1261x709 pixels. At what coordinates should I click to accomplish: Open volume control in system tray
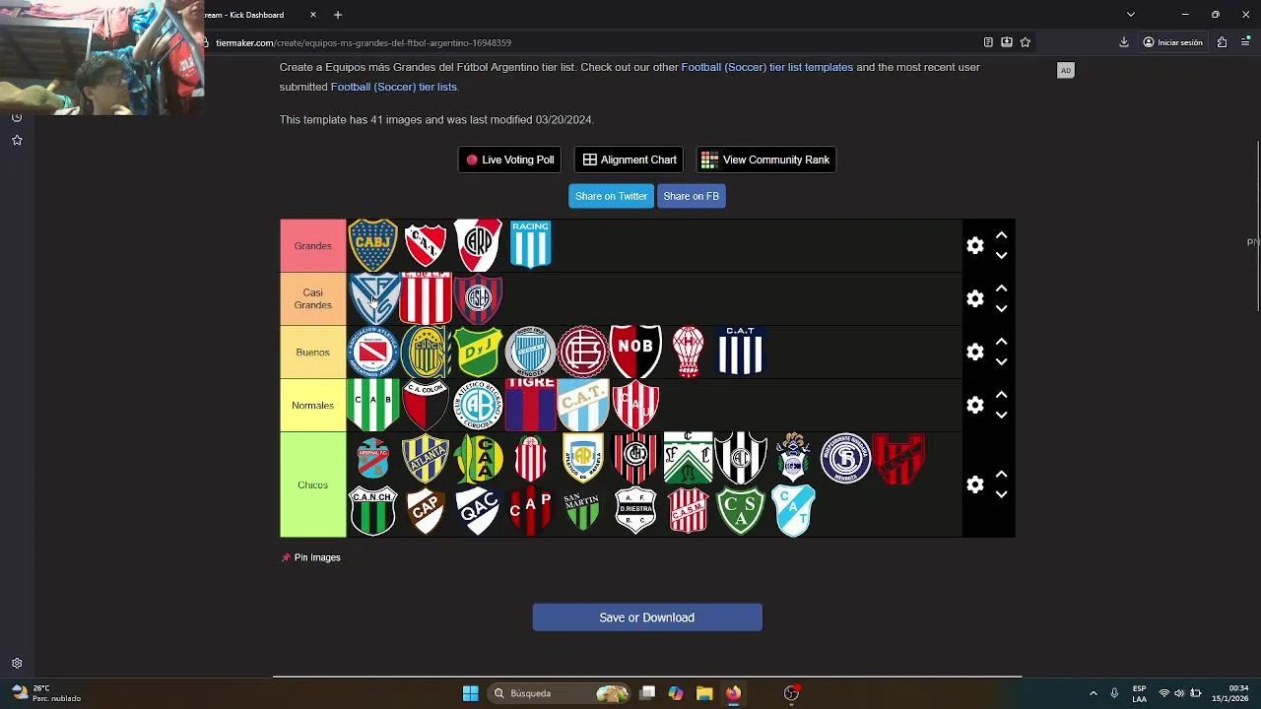click(1179, 693)
